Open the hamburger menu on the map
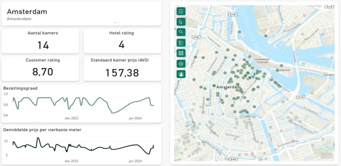The image size is (341, 166). pos(181,11)
